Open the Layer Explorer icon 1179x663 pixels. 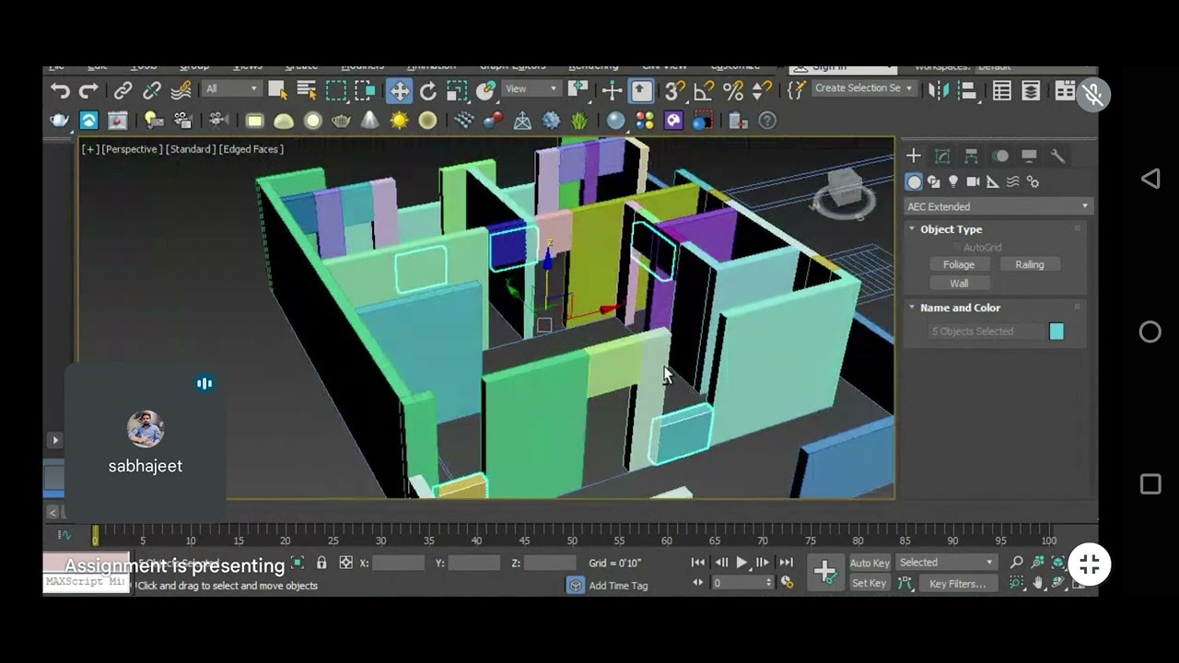tap(1032, 90)
